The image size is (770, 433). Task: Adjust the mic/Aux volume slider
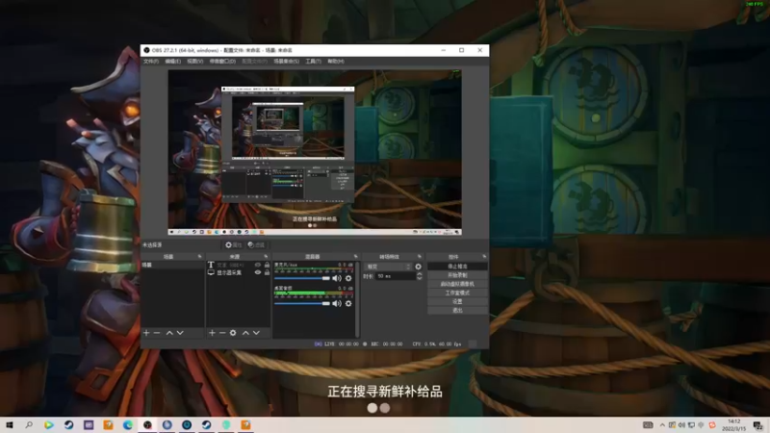[302, 278]
